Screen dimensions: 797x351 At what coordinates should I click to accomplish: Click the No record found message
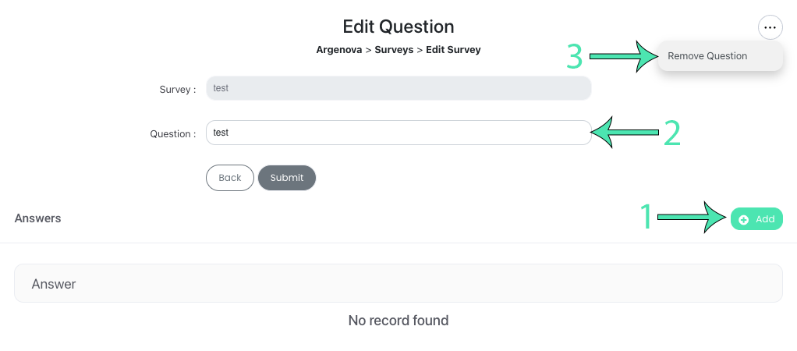(x=398, y=321)
